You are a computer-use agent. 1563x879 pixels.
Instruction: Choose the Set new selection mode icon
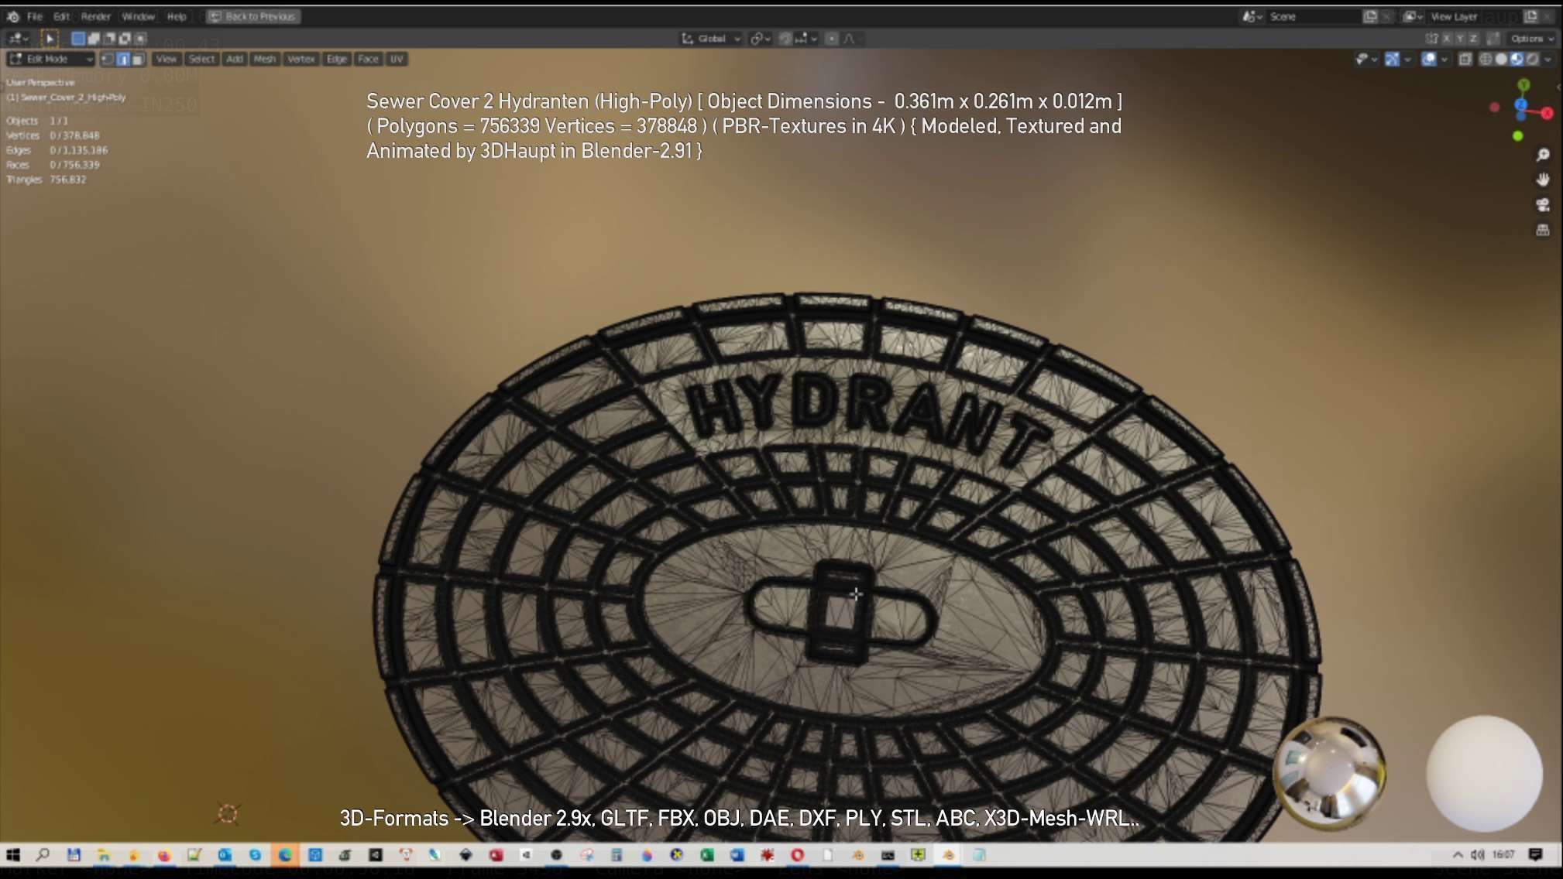[78, 39]
